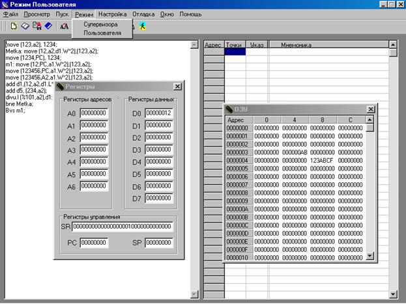Image resolution: width=406 pixels, height=304 pixels.
Task: Click the open book toolbar icon
Action: [x=25, y=26]
